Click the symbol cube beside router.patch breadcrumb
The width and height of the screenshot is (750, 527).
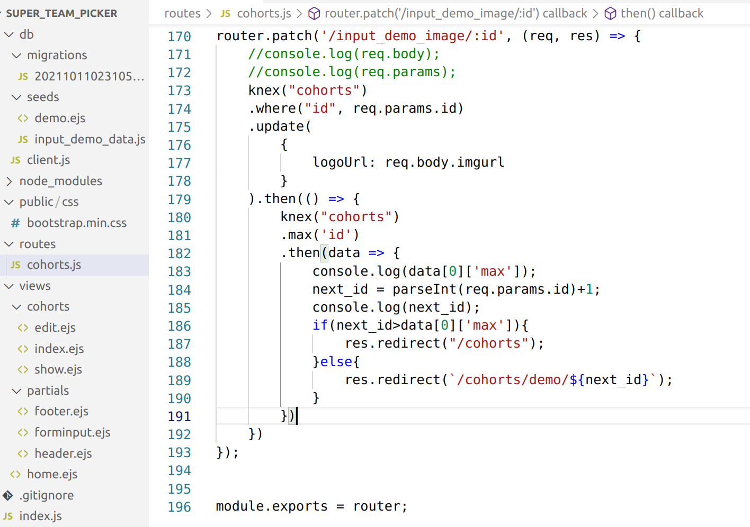pyautogui.click(x=314, y=13)
